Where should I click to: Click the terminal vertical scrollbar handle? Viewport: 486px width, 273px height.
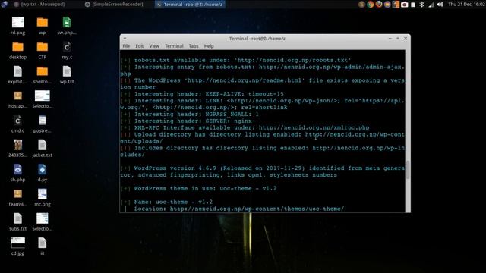pyautogui.click(x=408, y=170)
